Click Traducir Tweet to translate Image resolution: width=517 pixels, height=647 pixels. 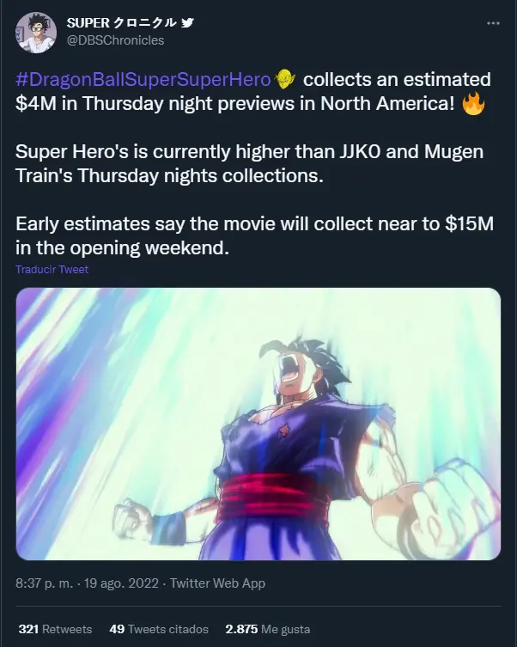[x=52, y=270]
